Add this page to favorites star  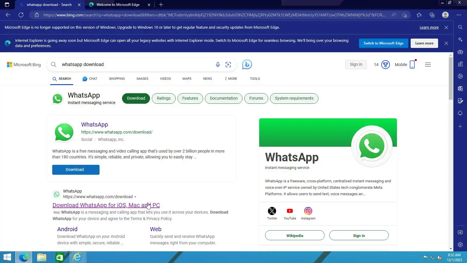coord(404,15)
